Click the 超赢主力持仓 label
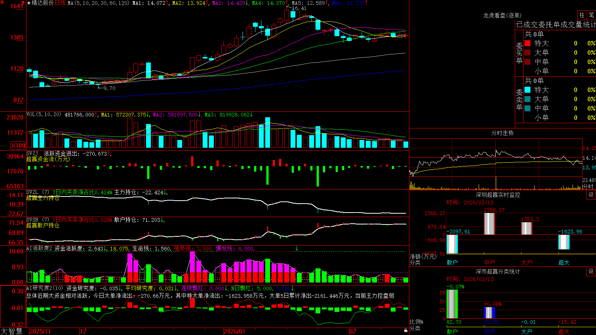This screenshot has height=335, width=596. [x=43, y=198]
